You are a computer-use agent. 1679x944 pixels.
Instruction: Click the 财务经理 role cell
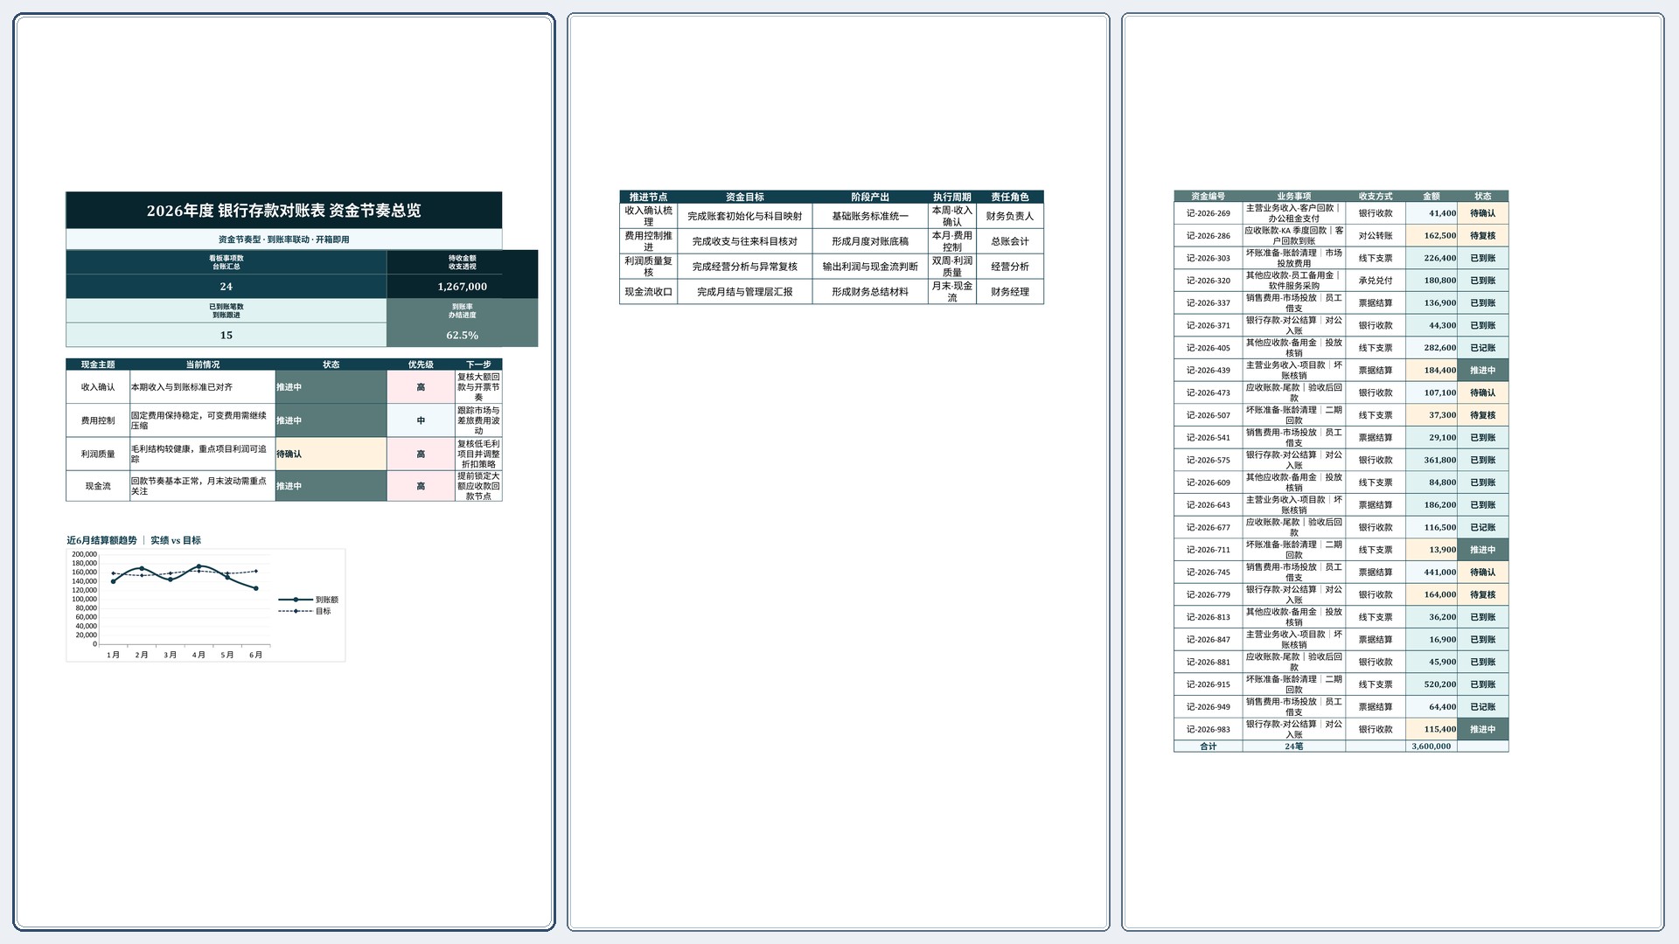tap(1010, 292)
